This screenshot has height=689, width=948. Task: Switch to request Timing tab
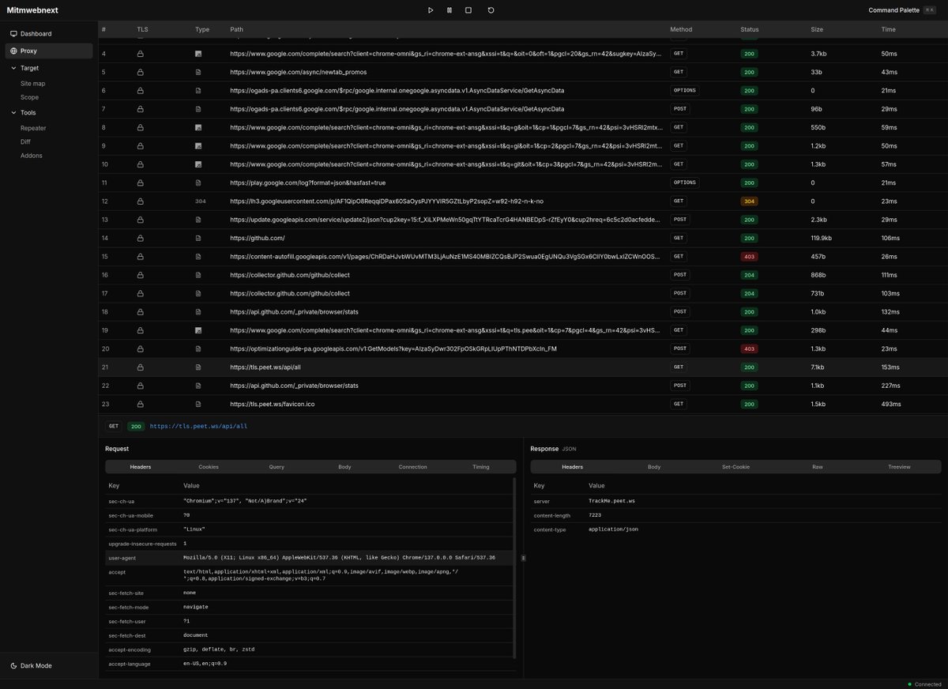(x=480, y=467)
